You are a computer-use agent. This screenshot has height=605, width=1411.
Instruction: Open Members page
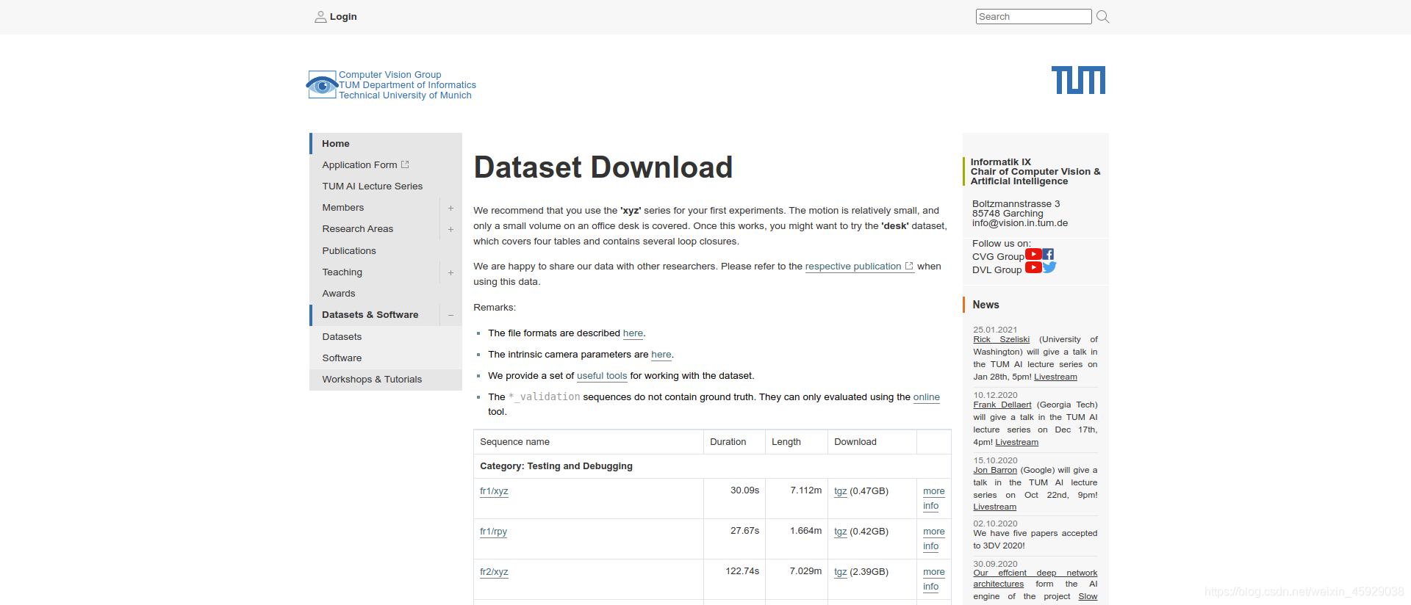click(x=343, y=208)
